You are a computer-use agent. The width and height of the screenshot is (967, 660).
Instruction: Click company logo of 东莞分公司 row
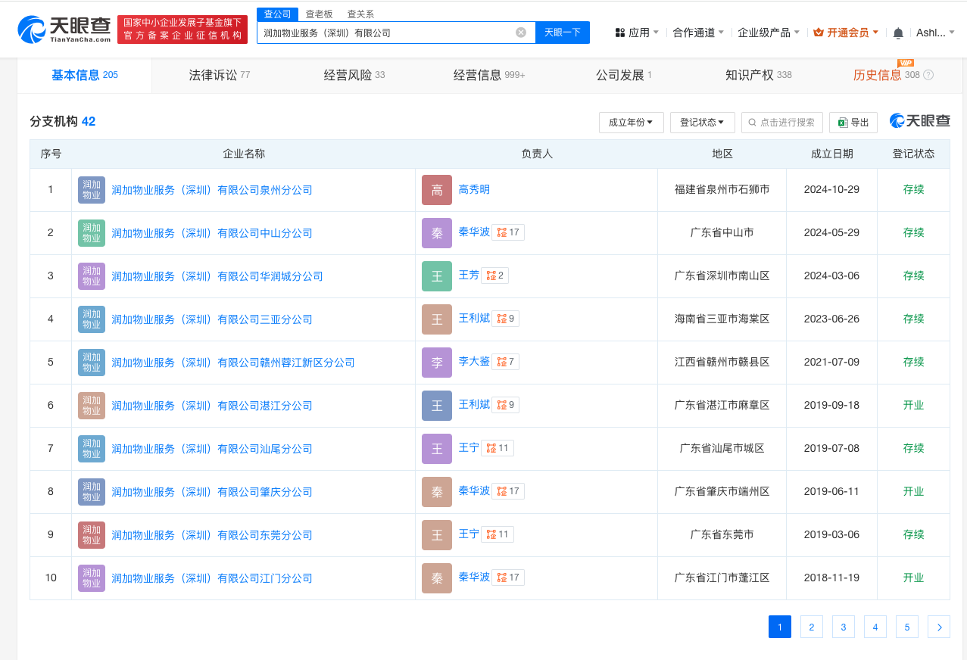pos(92,535)
